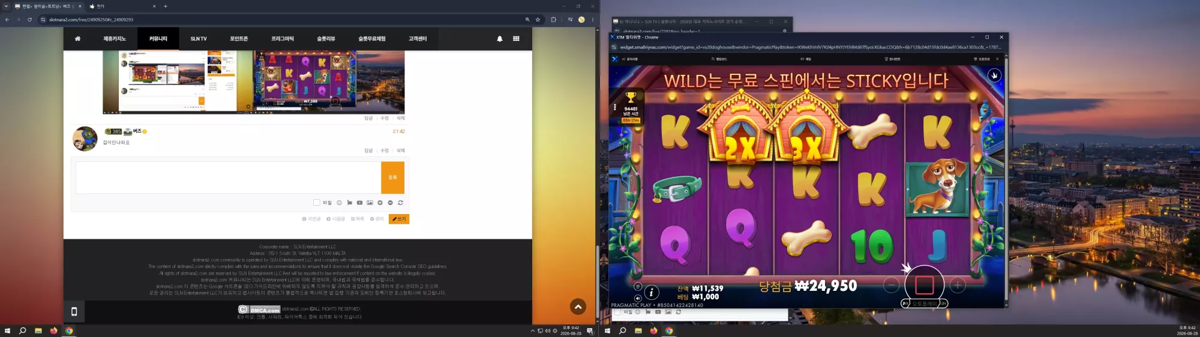Click the orange 쓰기 write button
The width and height of the screenshot is (1200, 337).
click(x=399, y=219)
